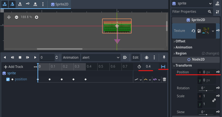222x117 pixels.
Task: Select the position keyframe at 0.2 seconds
Action: pyautogui.click(x=62, y=79)
